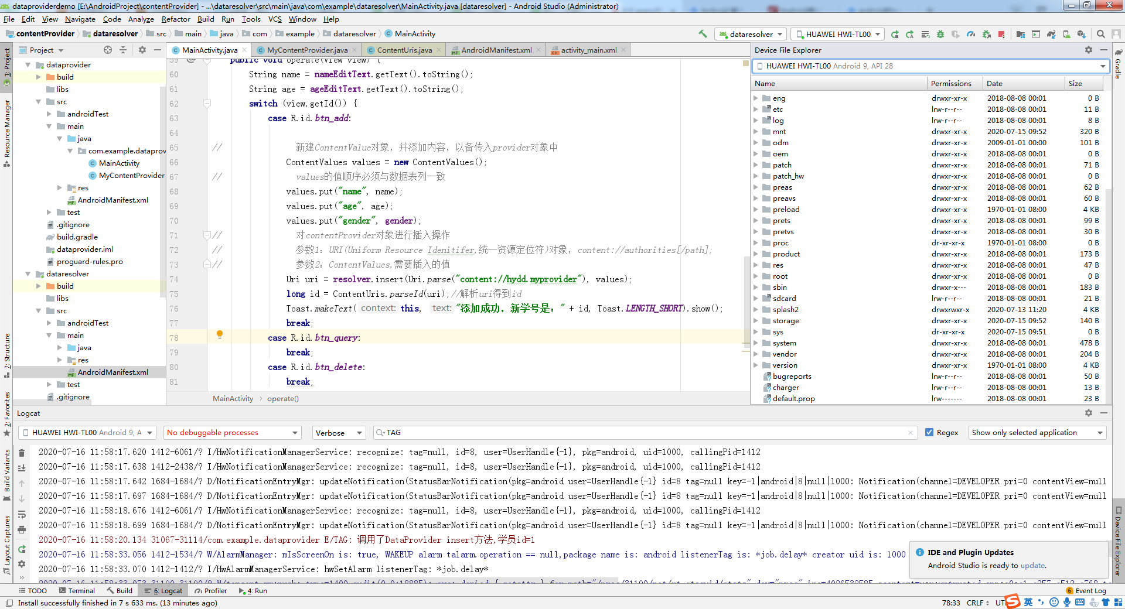Open Show only selected application dropdown
Image resolution: width=1125 pixels, height=609 pixels.
point(1037,433)
